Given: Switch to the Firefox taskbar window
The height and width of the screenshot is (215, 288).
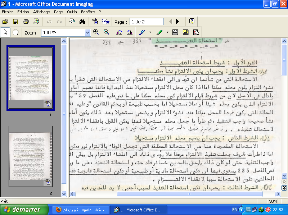Looking at the screenshot, I should pyautogui.click(x=80, y=210).
